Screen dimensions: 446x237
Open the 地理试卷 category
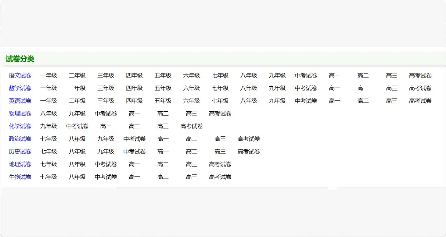pyautogui.click(x=20, y=164)
